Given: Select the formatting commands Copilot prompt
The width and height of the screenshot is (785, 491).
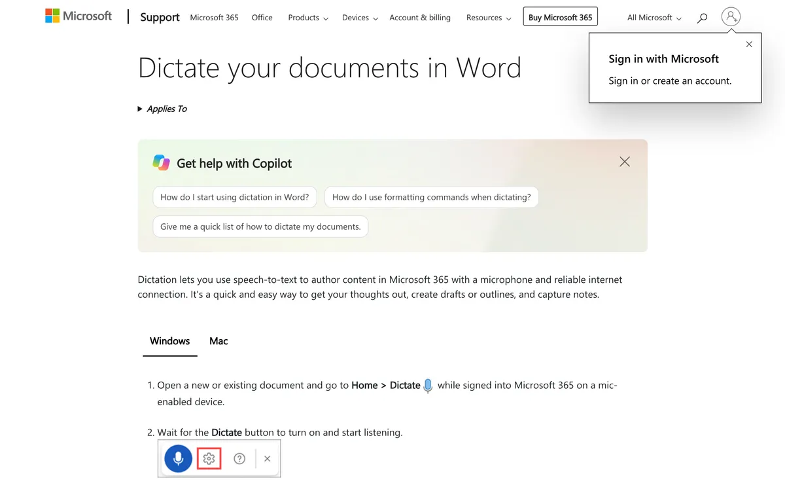Looking at the screenshot, I should click(x=432, y=197).
